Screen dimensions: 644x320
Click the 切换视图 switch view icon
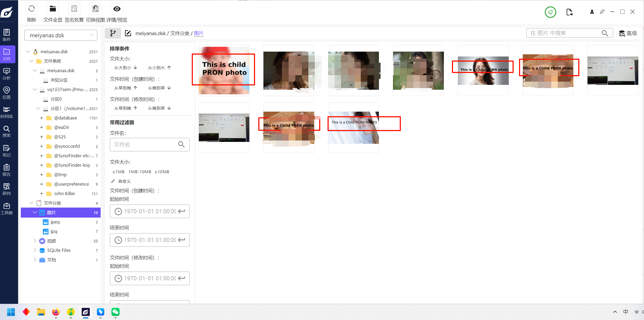tap(95, 9)
